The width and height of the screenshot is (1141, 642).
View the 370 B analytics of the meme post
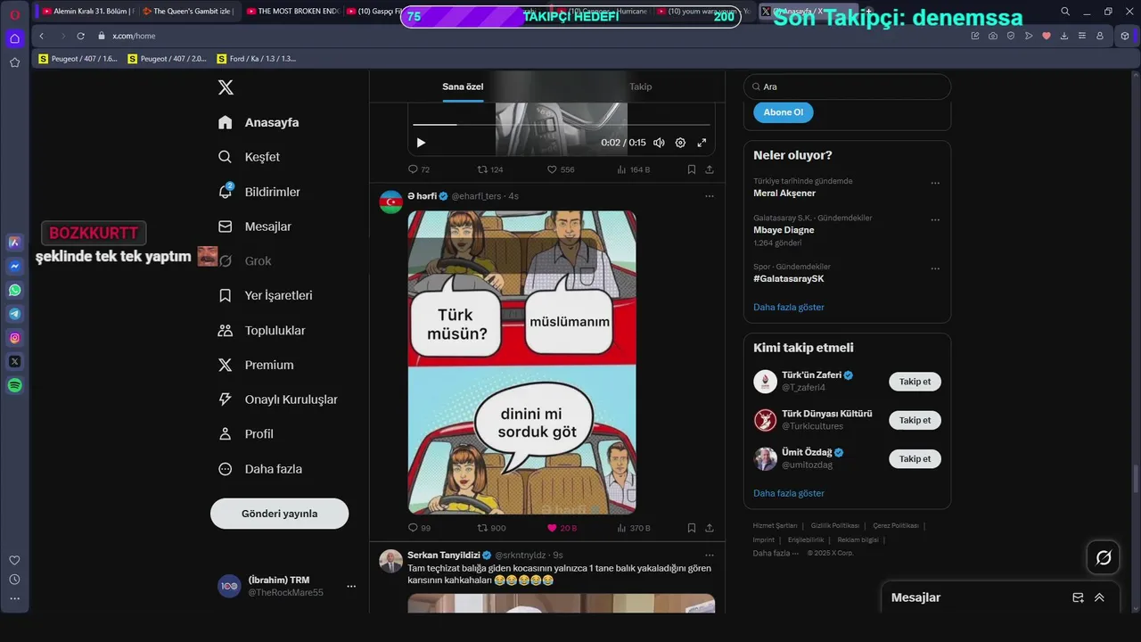[x=634, y=528]
